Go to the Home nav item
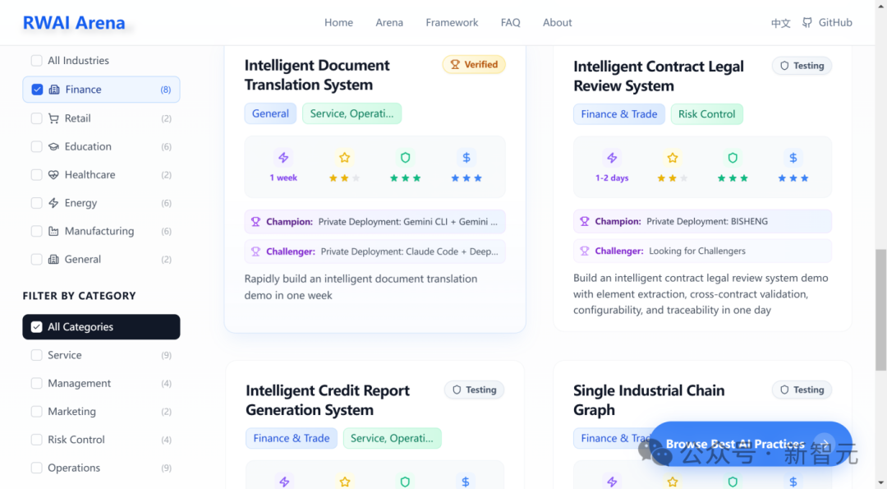This screenshot has height=489, width=887. pyautogui.click(x=339, y=23)
